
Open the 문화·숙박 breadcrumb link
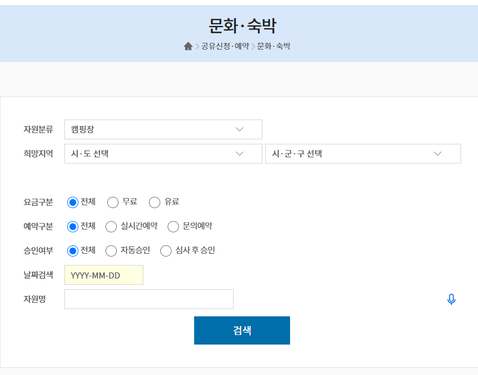tap(274, 46)
